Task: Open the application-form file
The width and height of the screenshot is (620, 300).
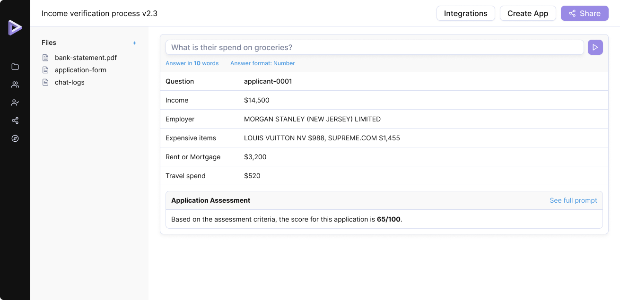Action: (x=80, y=70)
